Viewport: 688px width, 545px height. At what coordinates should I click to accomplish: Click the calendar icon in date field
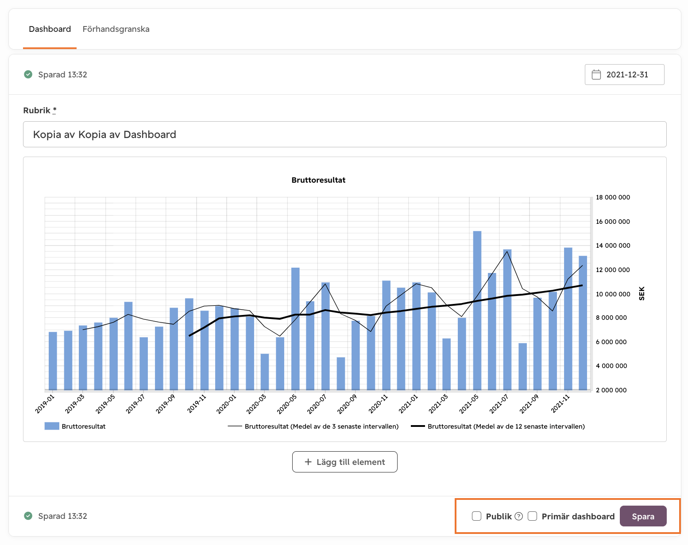click(596, 74)
